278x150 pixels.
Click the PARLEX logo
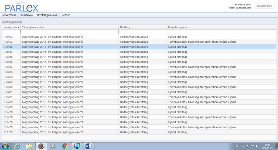[21, 7]
